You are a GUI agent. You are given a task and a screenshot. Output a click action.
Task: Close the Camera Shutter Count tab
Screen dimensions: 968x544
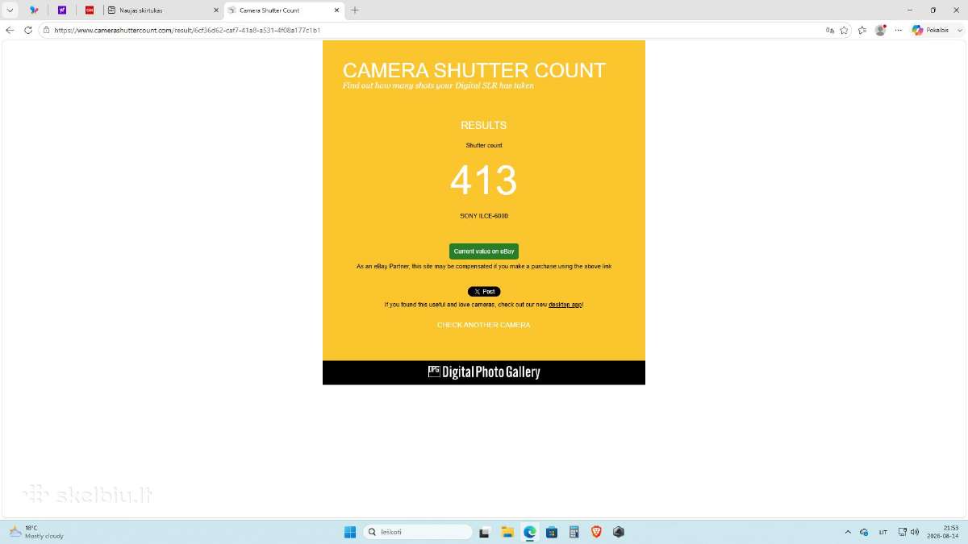pyautogui.click(x=337, y=10)
